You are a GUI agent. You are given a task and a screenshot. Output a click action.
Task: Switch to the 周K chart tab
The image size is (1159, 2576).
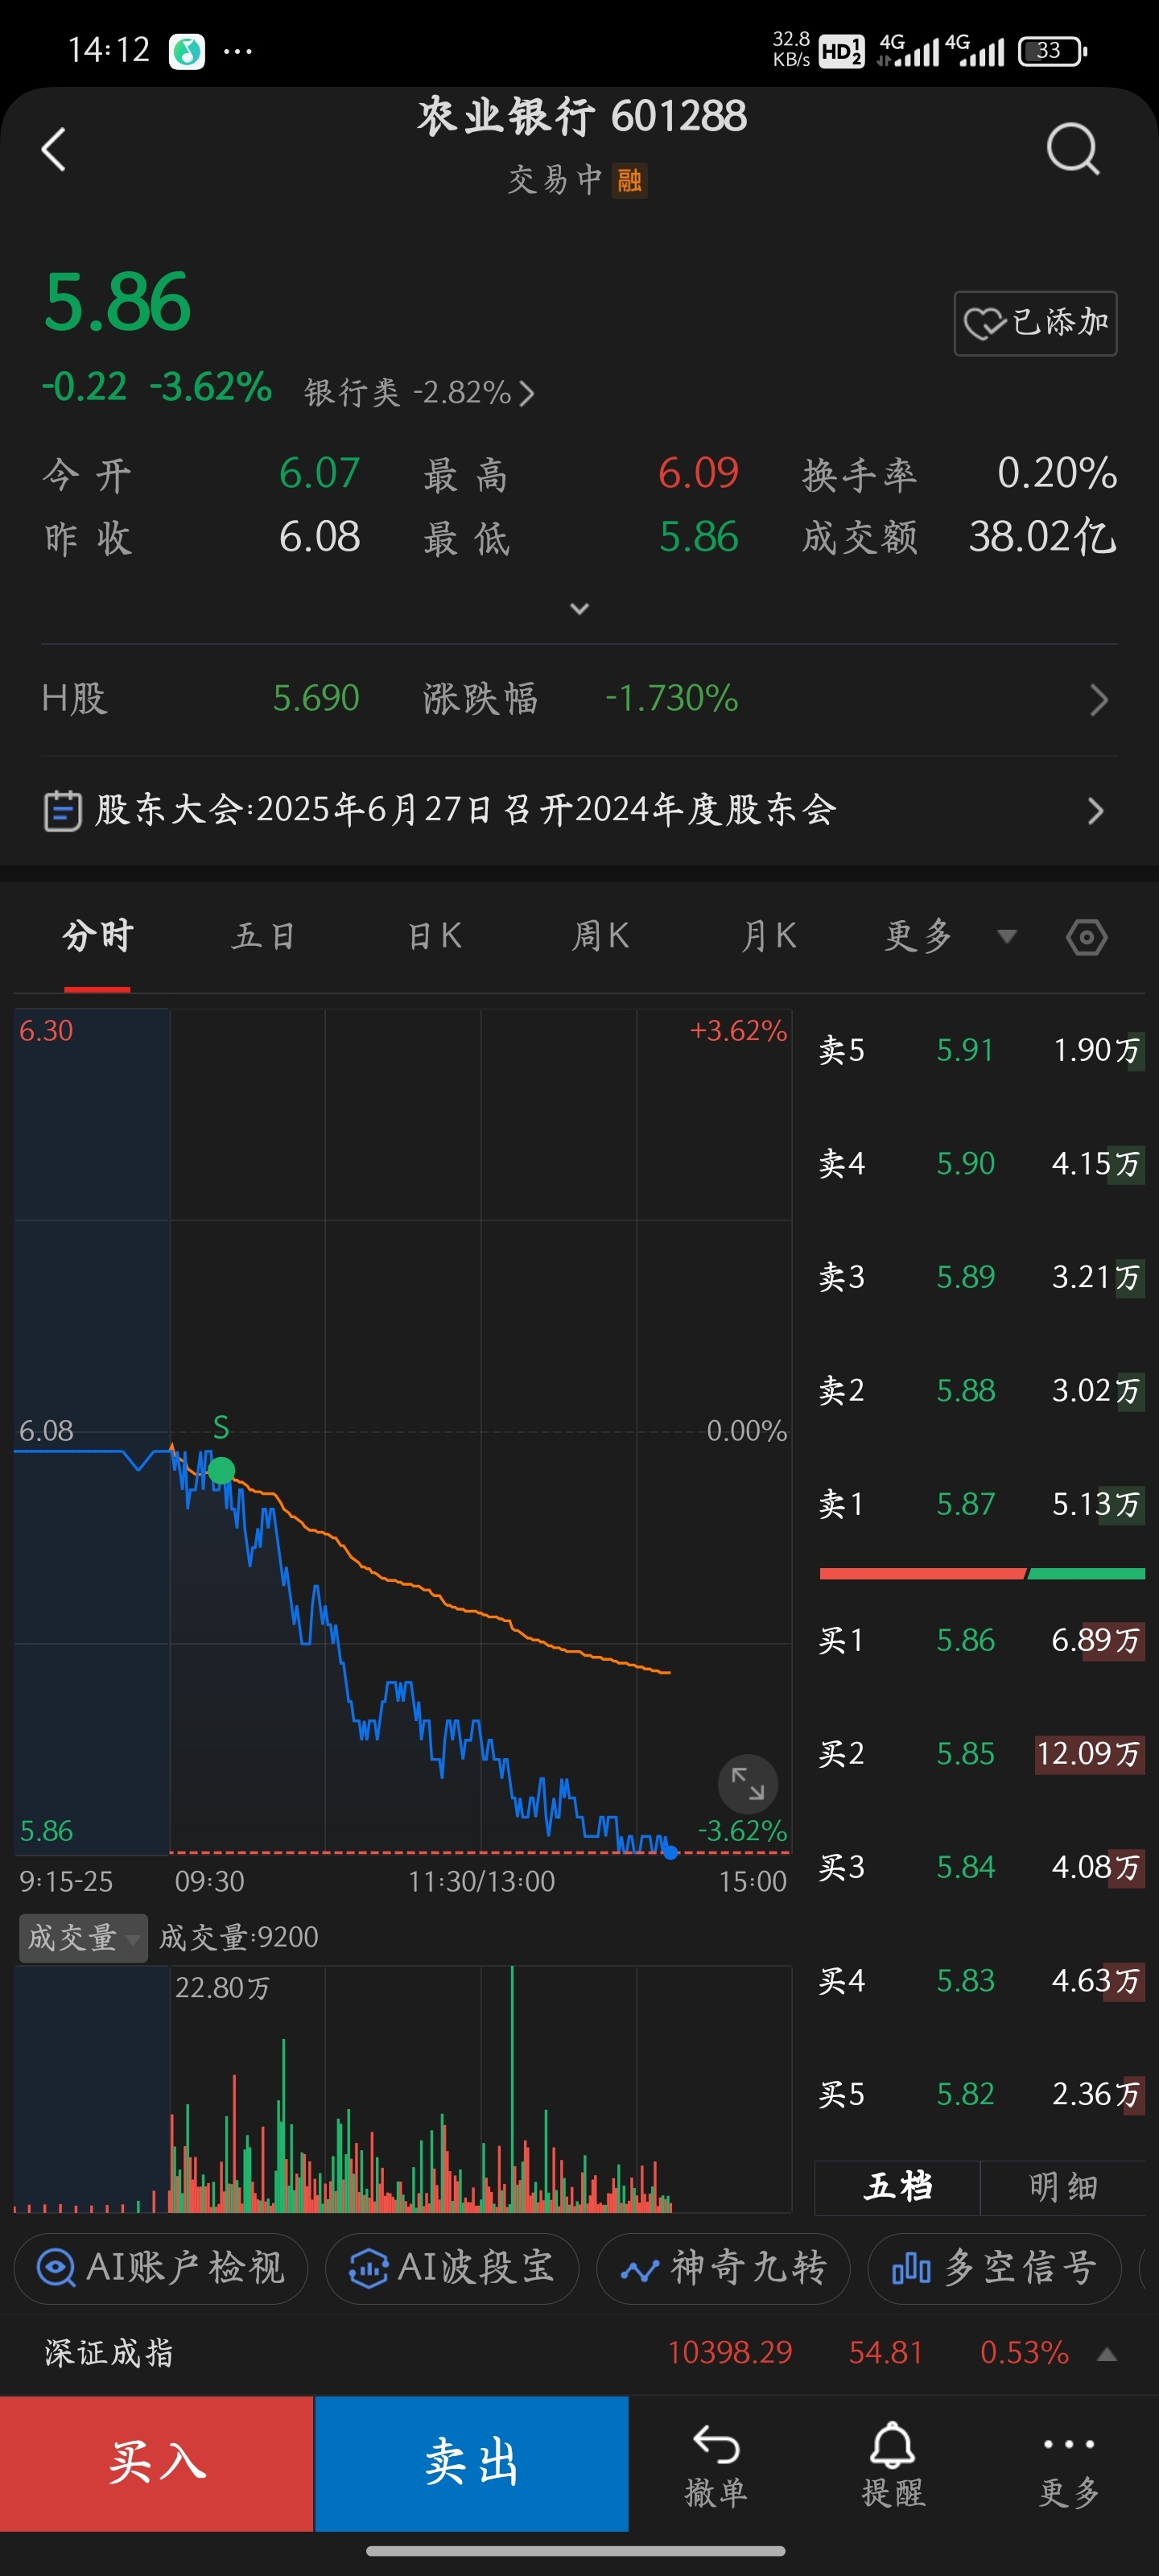tap(600, 937)
